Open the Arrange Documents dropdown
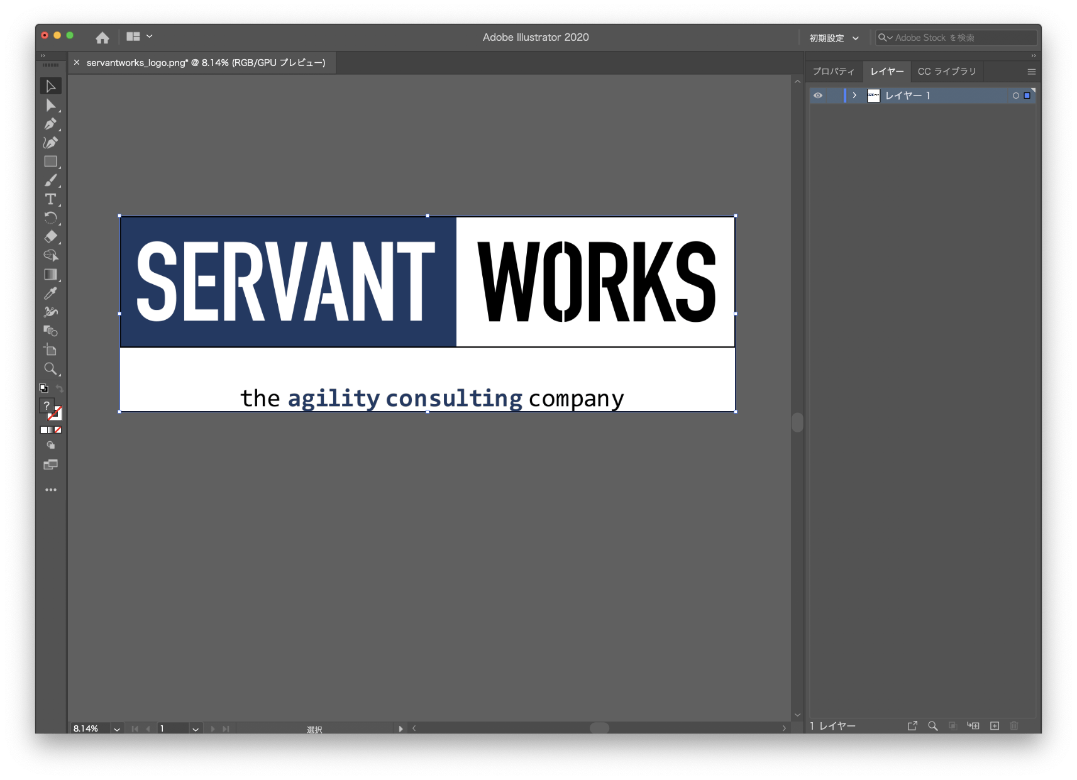 tap(140, 36)
